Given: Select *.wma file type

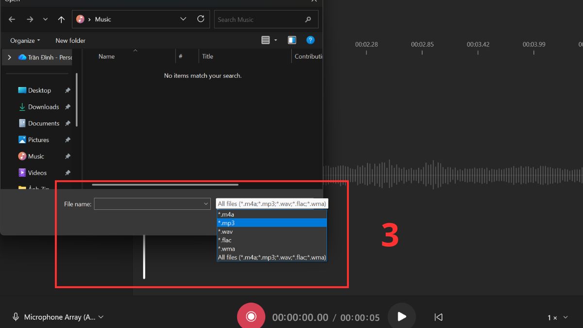Looking at the screenshot, I should [272, 249].
